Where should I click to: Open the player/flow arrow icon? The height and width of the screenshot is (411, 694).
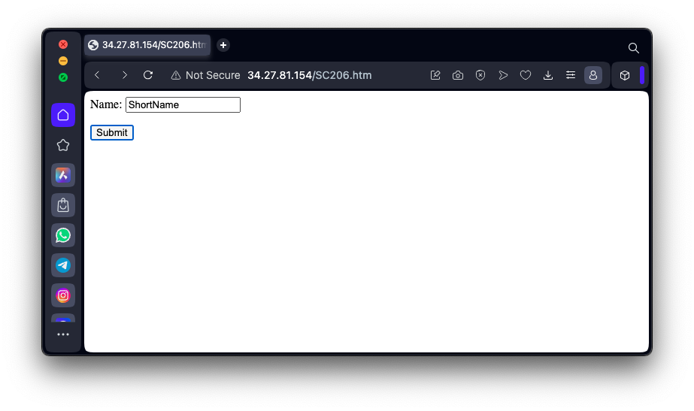(503, 75)
